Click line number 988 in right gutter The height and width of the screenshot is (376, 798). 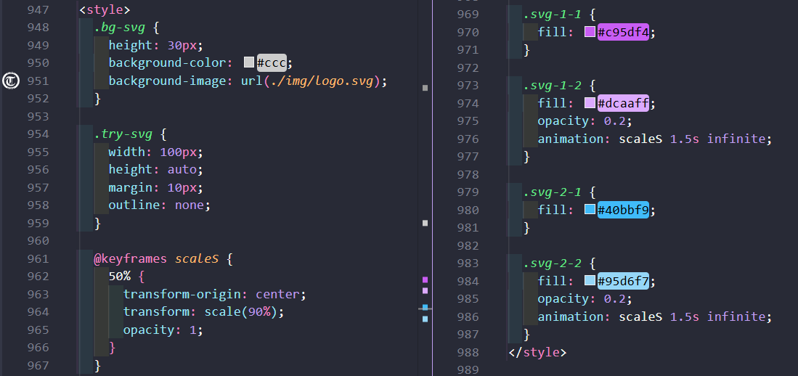[x=467, y=353]
